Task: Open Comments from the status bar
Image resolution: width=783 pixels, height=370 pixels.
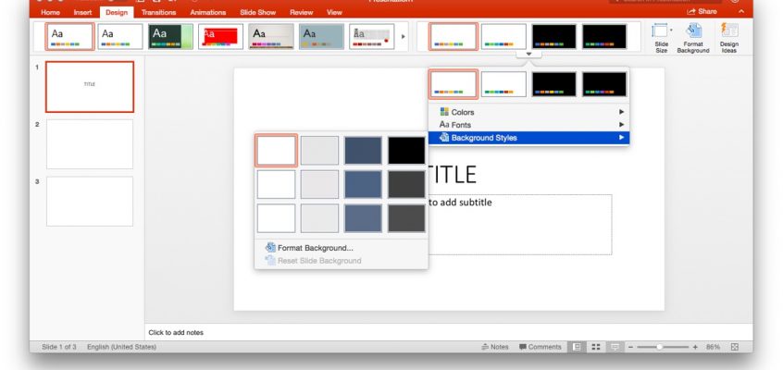Action: tap(540, 347)
